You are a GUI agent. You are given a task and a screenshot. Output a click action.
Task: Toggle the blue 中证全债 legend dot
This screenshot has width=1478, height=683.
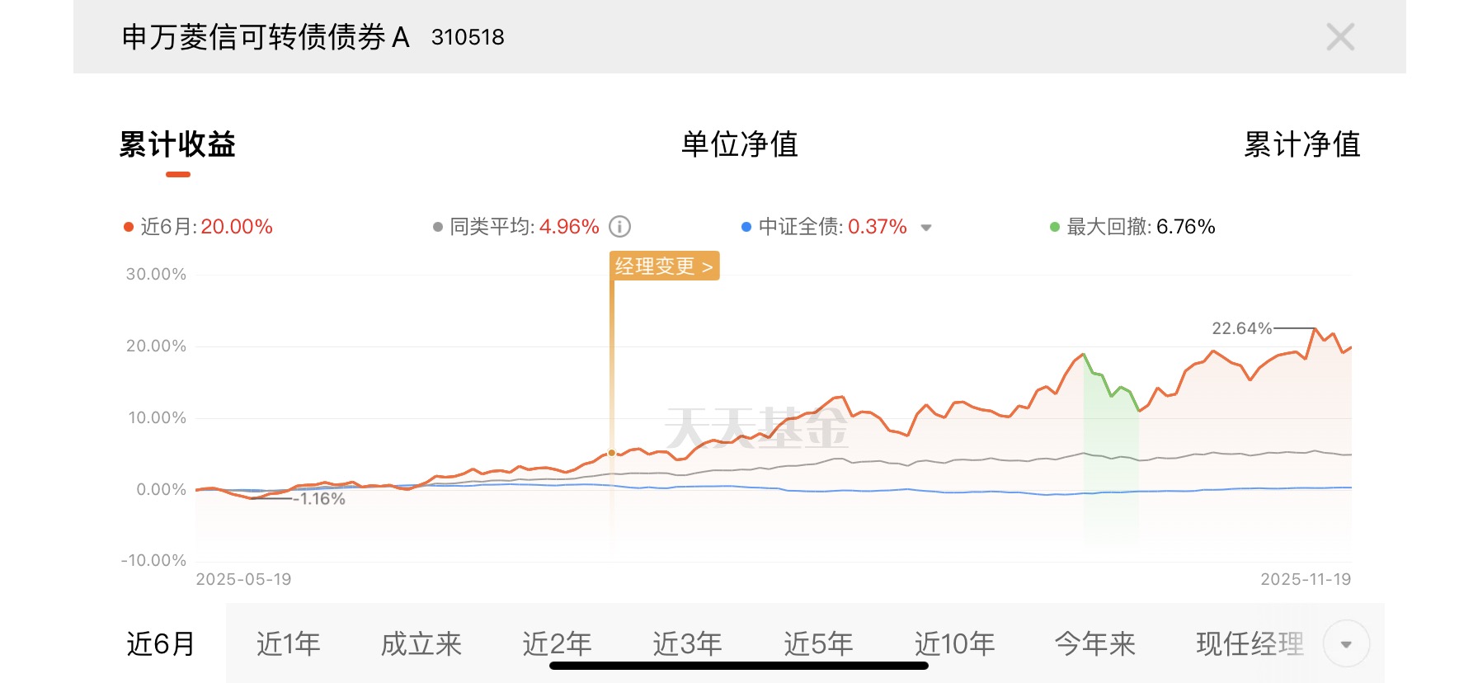coord(746,227)
